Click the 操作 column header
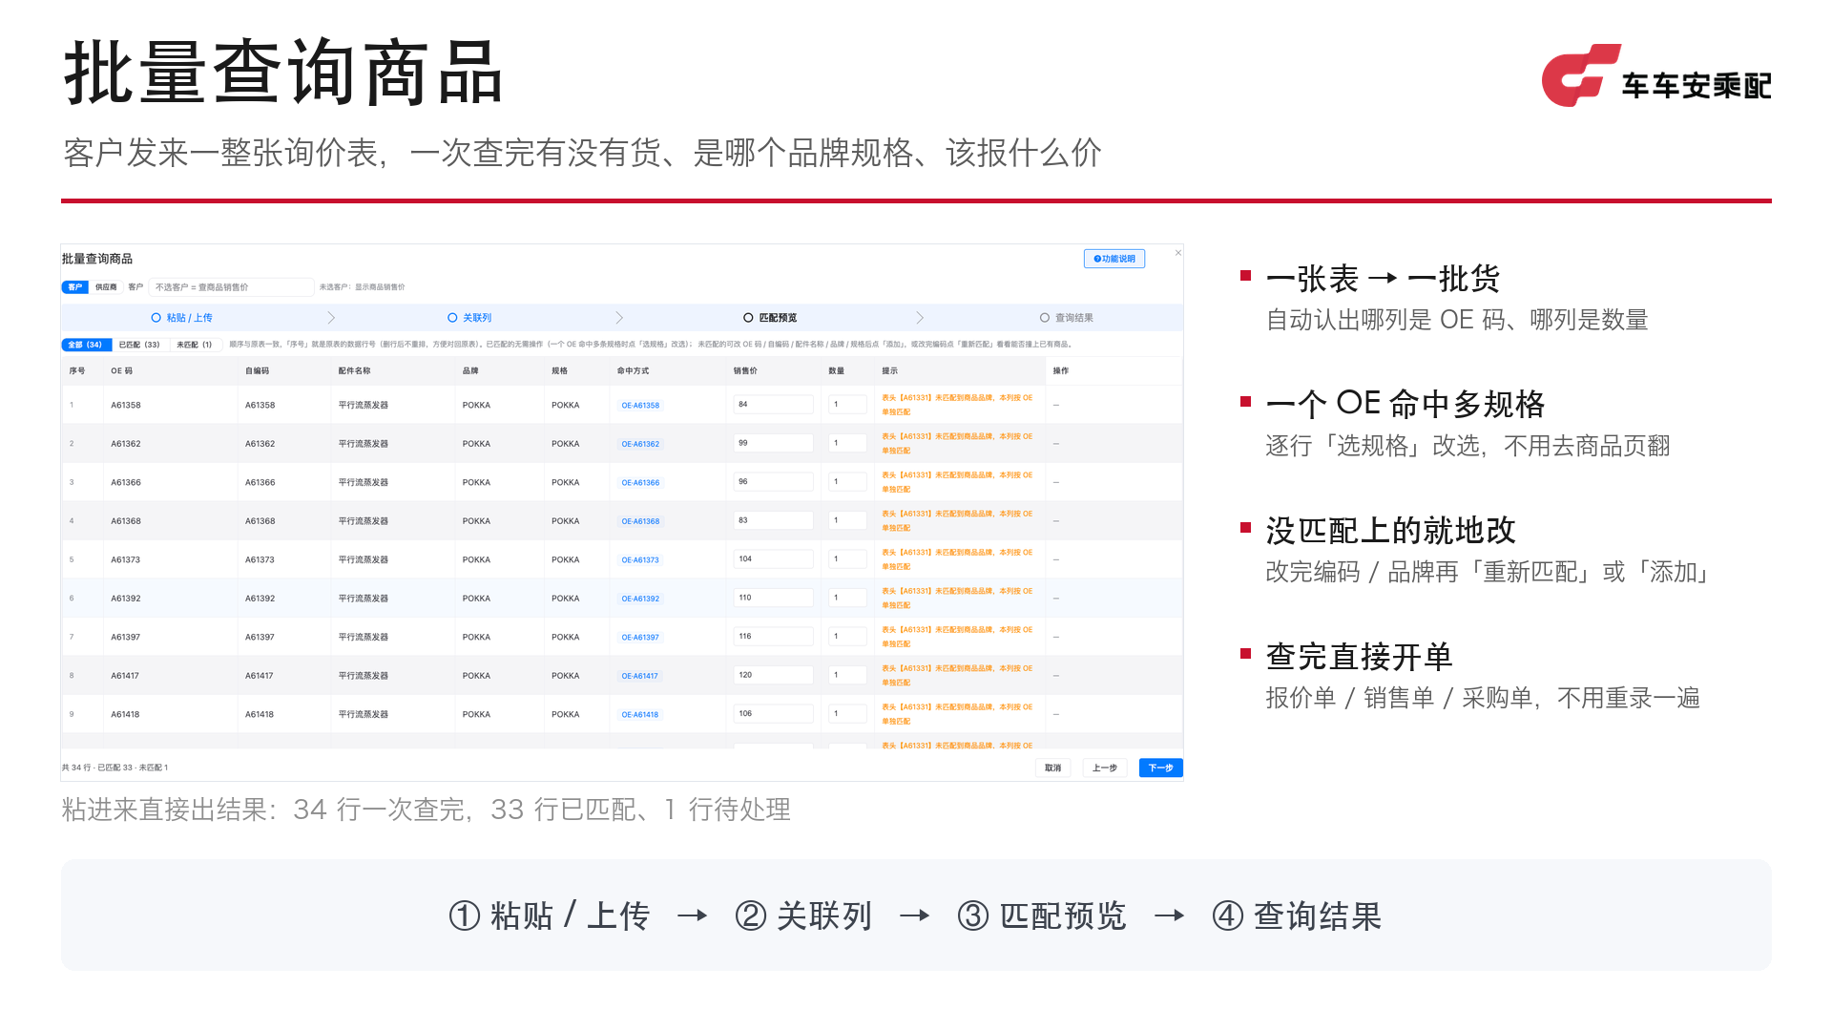This screenshot has width=1832, height=1031. tap(1061, 371)
